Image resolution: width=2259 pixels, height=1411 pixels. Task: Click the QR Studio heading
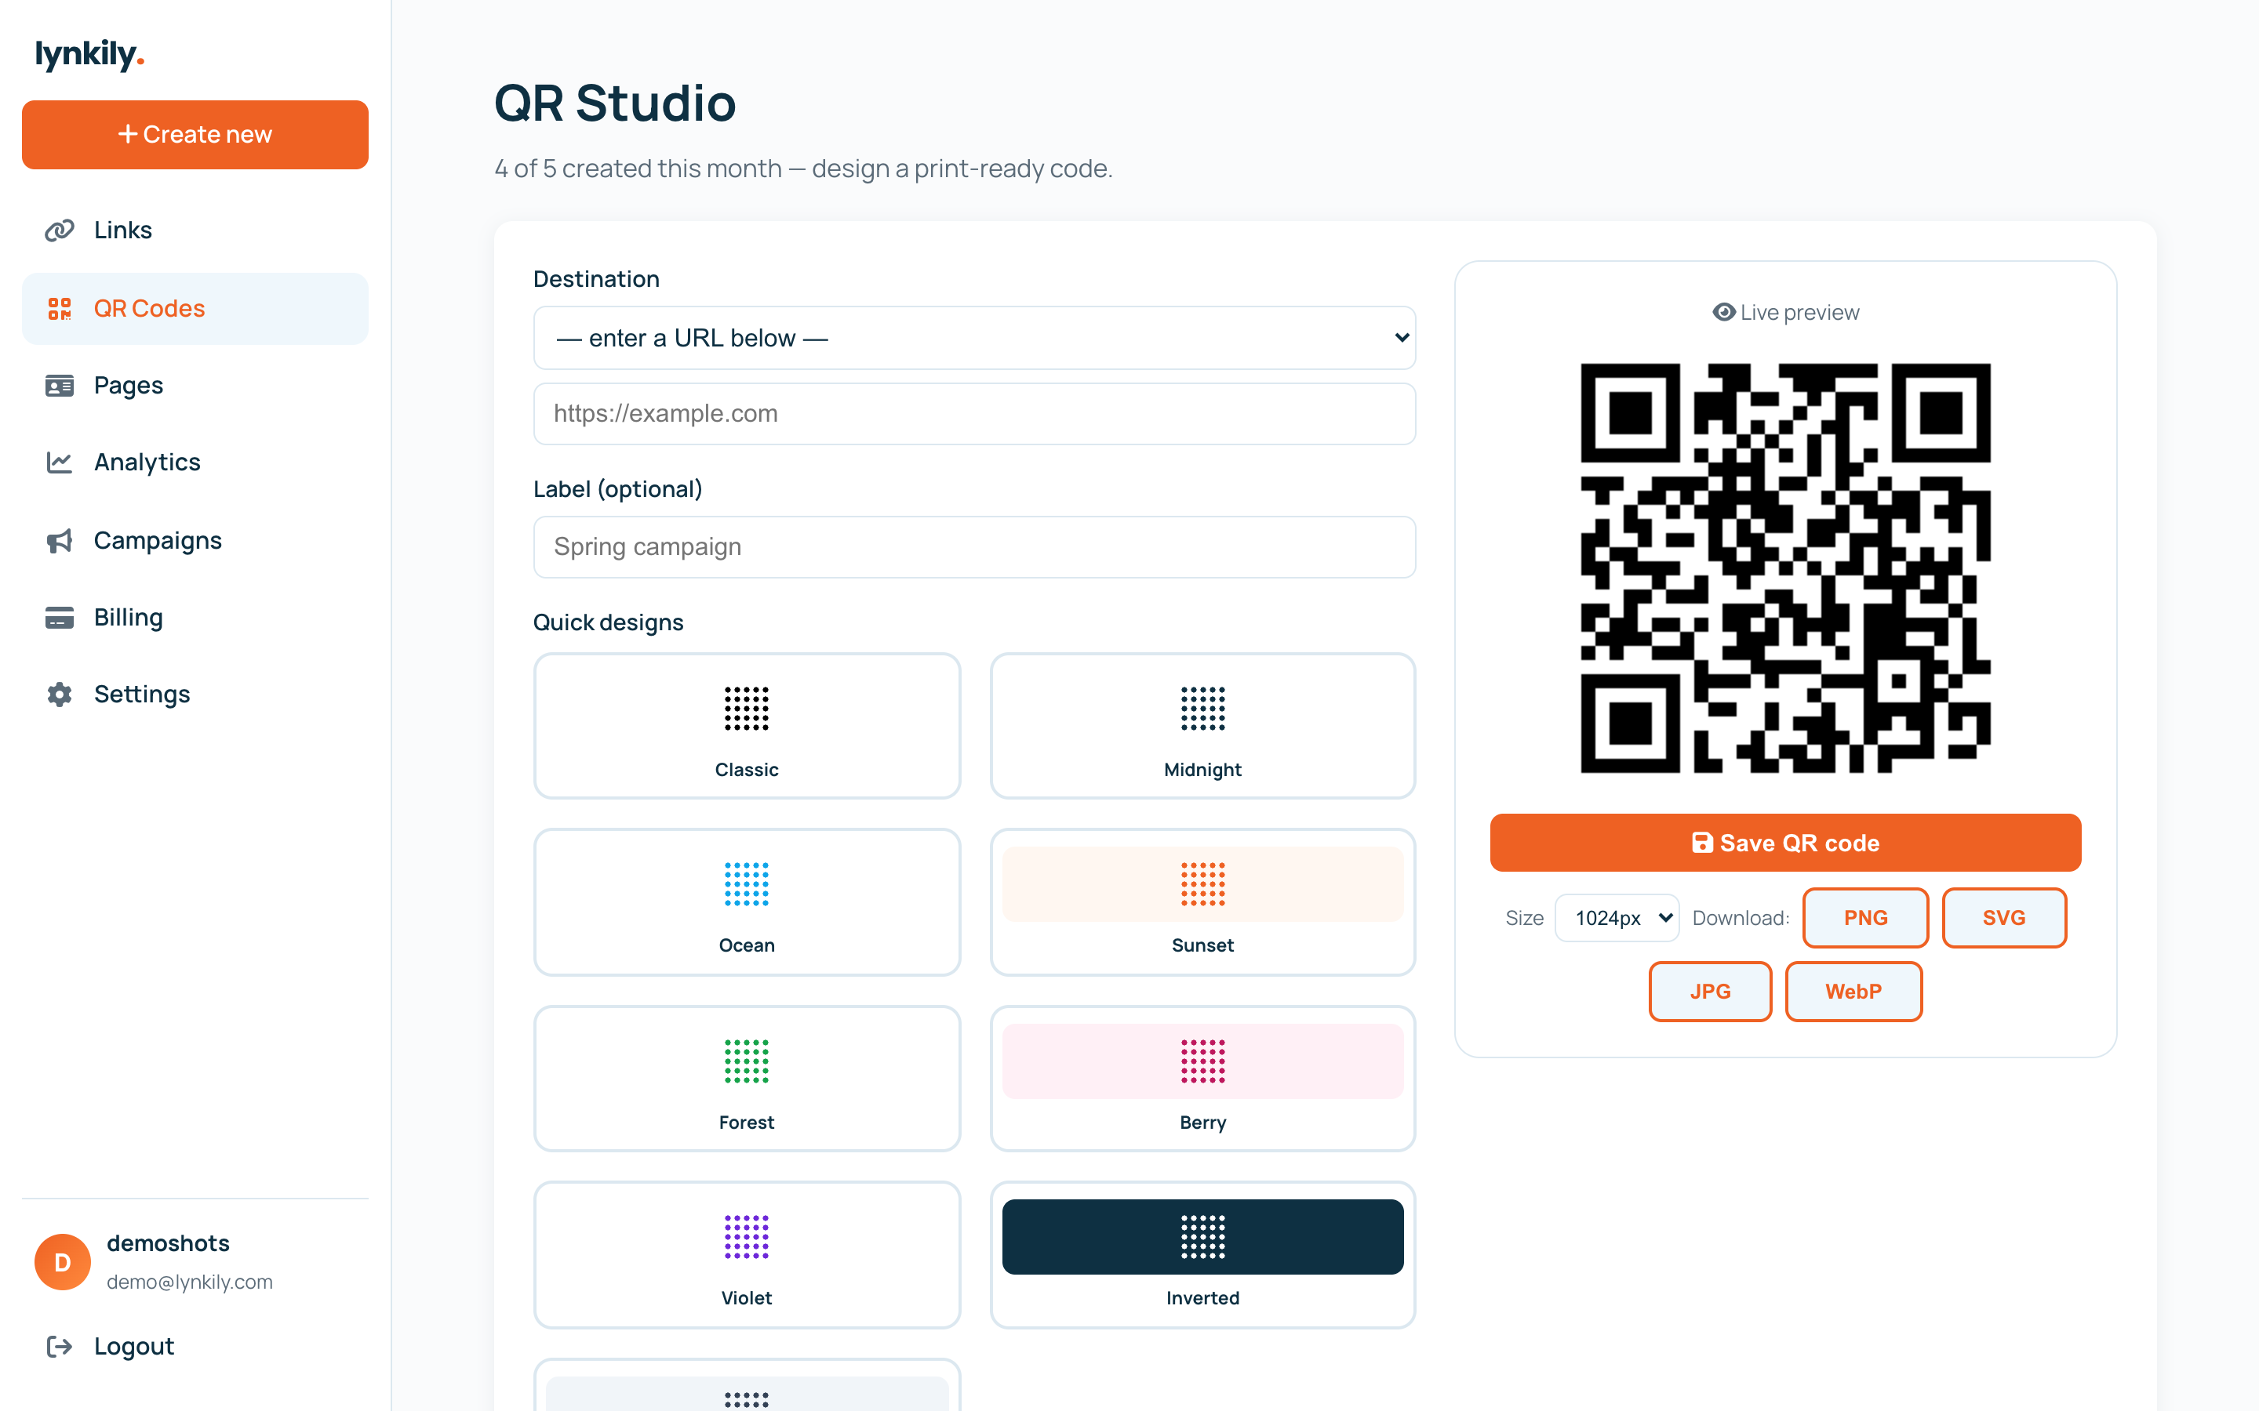pos(615,103)
